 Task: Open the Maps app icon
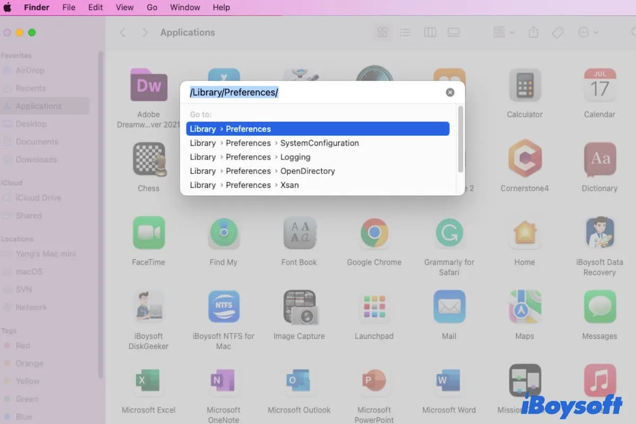[525, 306]
